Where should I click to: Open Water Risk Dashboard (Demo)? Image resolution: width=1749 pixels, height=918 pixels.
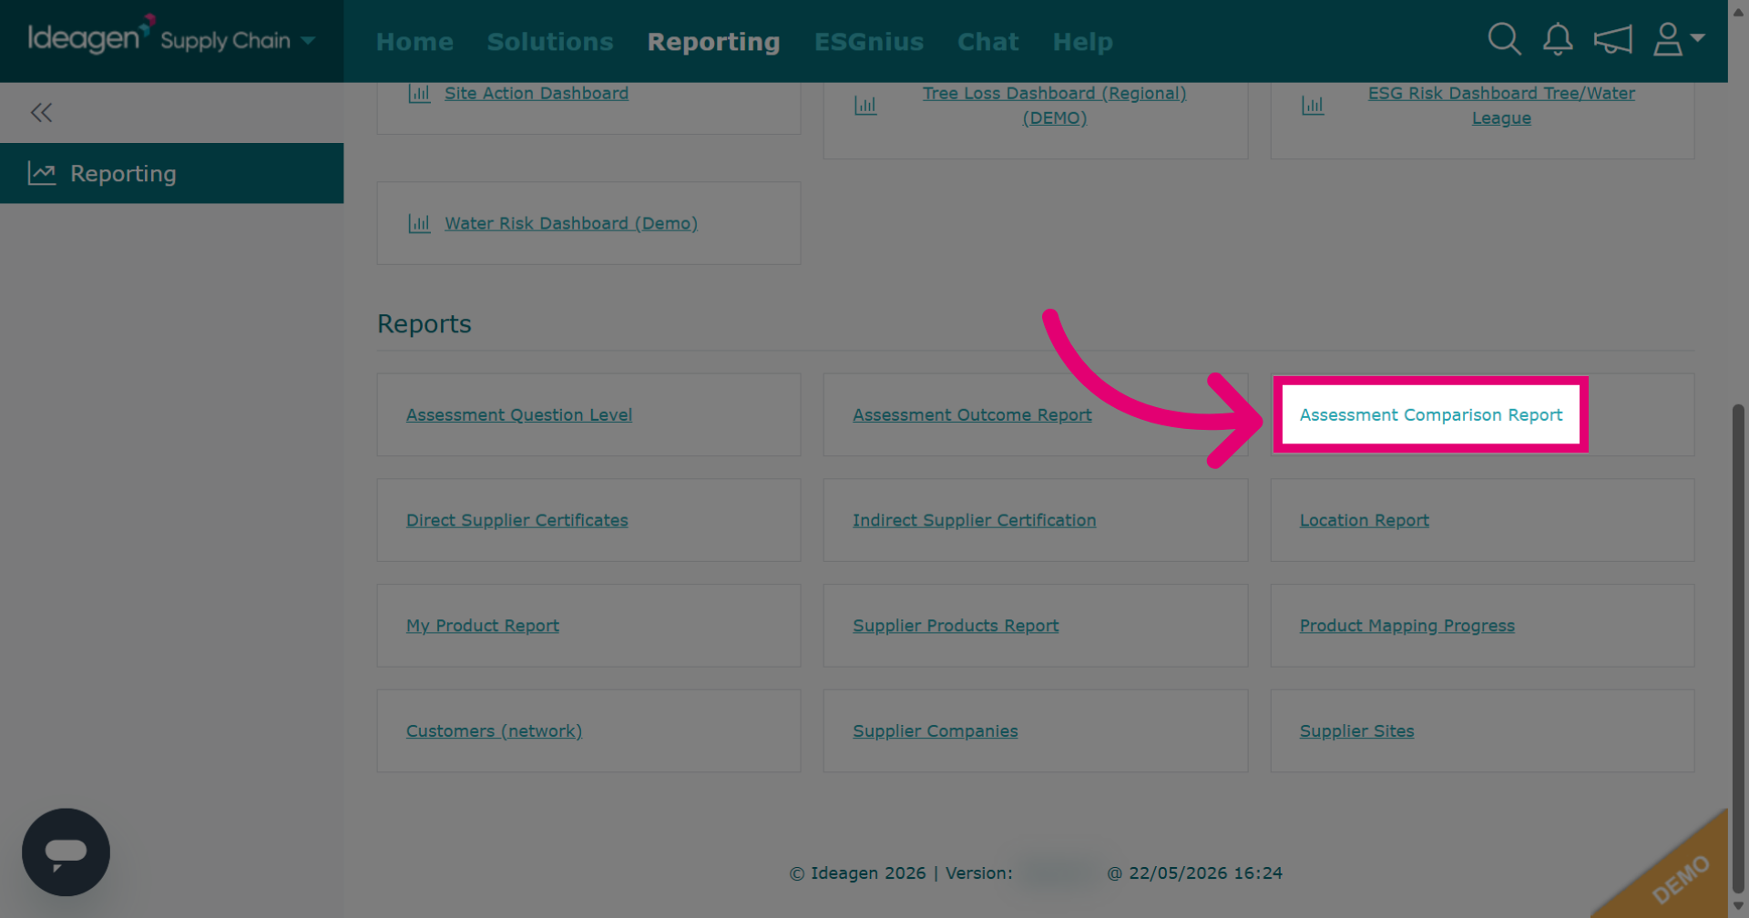tap(571, 223)
